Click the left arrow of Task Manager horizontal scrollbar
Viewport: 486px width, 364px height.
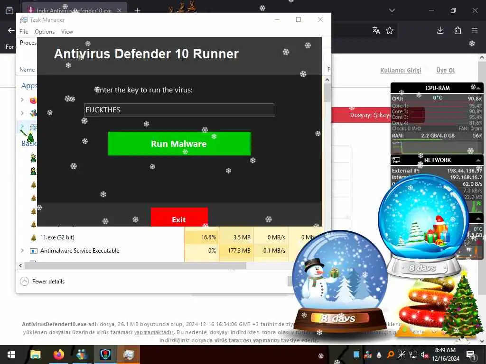click(x=21, y=265)
